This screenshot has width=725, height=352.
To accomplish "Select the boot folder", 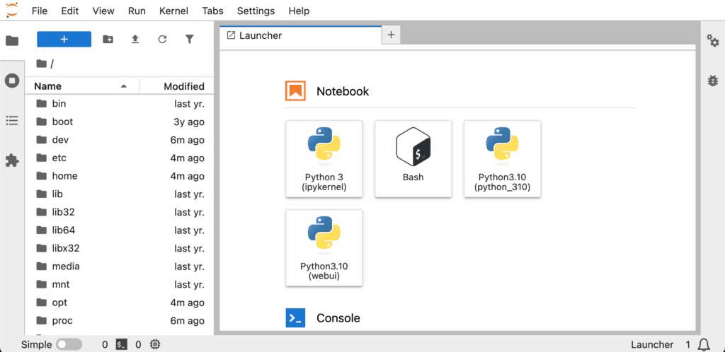I will tap(119, 122).
